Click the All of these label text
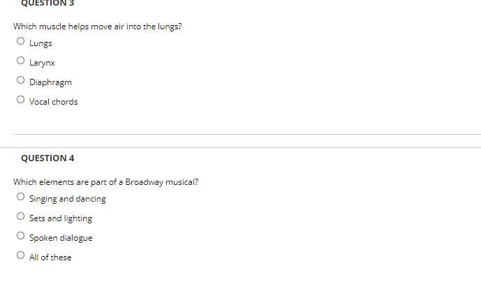 (x=50, y=257)
